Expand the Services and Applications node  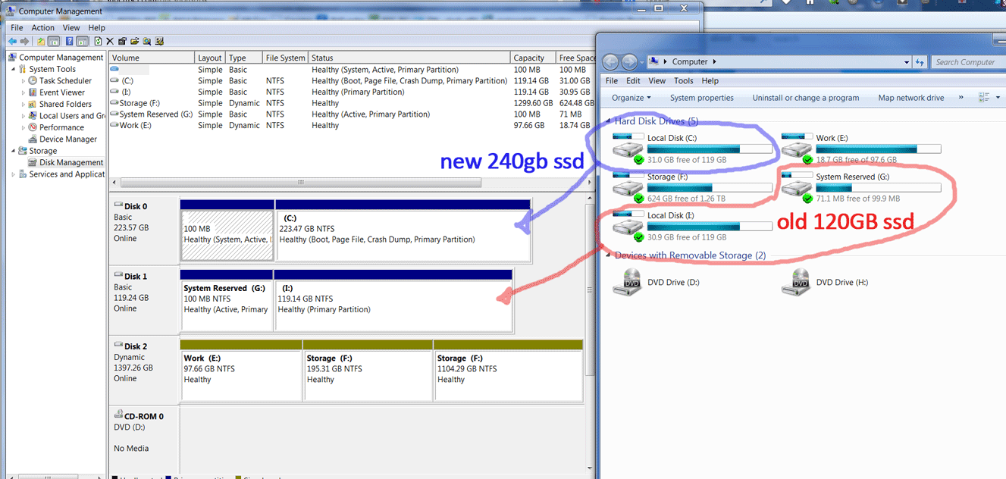(x=12, y=174)
